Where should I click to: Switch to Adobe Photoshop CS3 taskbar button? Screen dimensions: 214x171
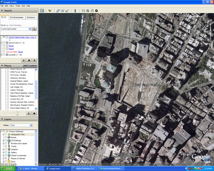pos(85,169)
